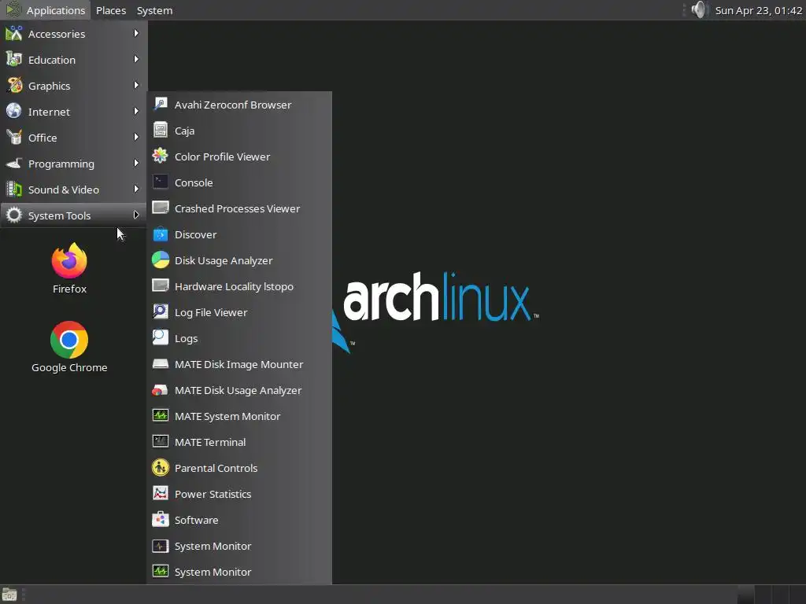Launch MATE Terminal icon

[x=161, y=442]
